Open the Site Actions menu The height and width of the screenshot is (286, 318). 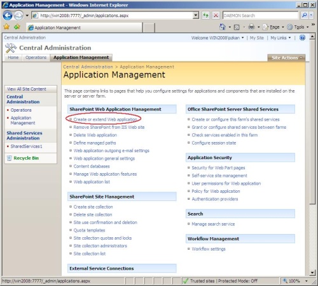click(286, 58)
